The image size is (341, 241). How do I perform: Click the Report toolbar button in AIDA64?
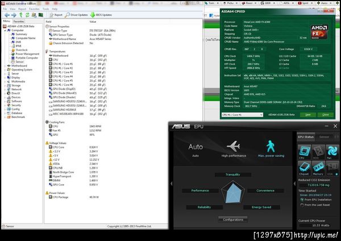coord(56,15)
